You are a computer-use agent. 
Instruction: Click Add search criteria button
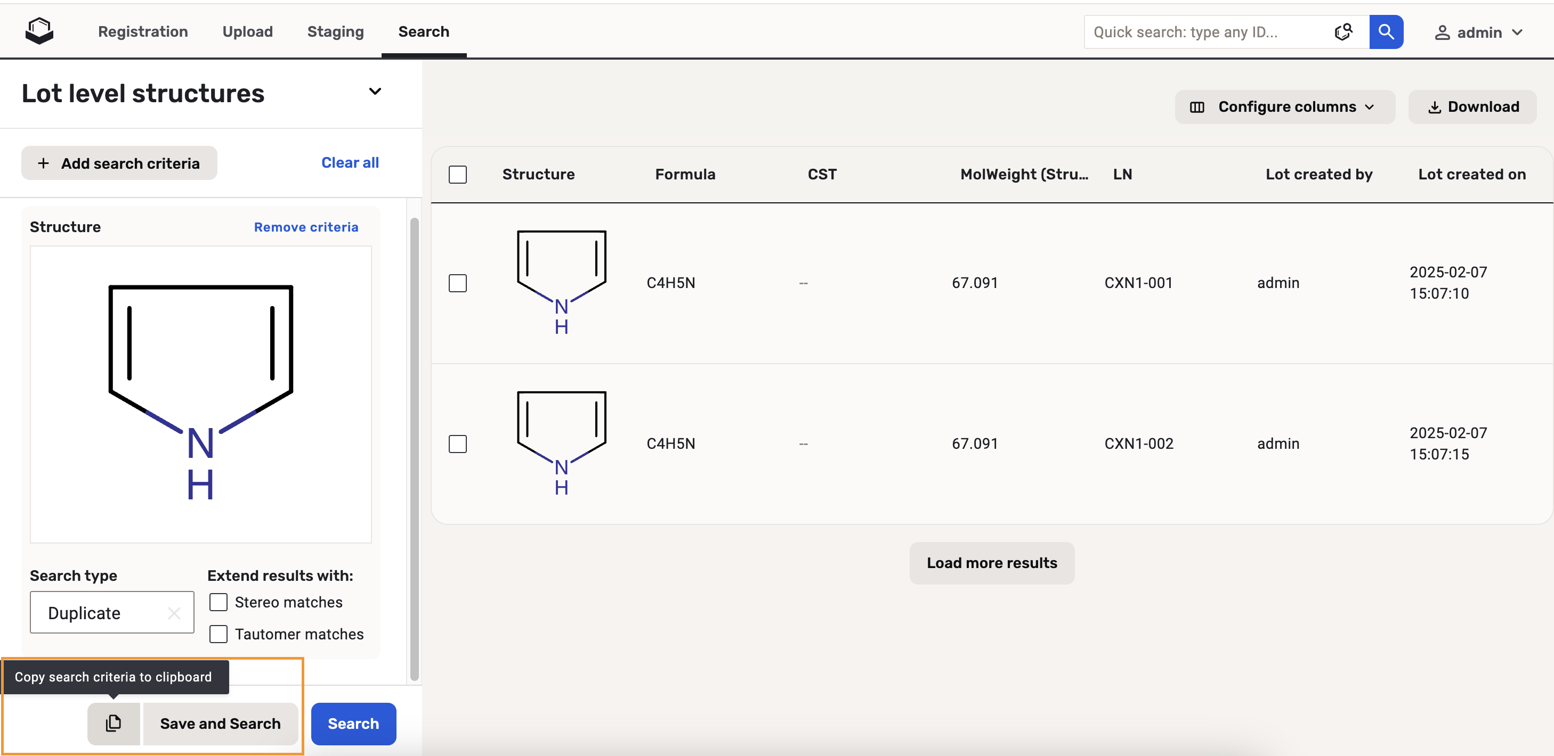[x=119, y=163]
